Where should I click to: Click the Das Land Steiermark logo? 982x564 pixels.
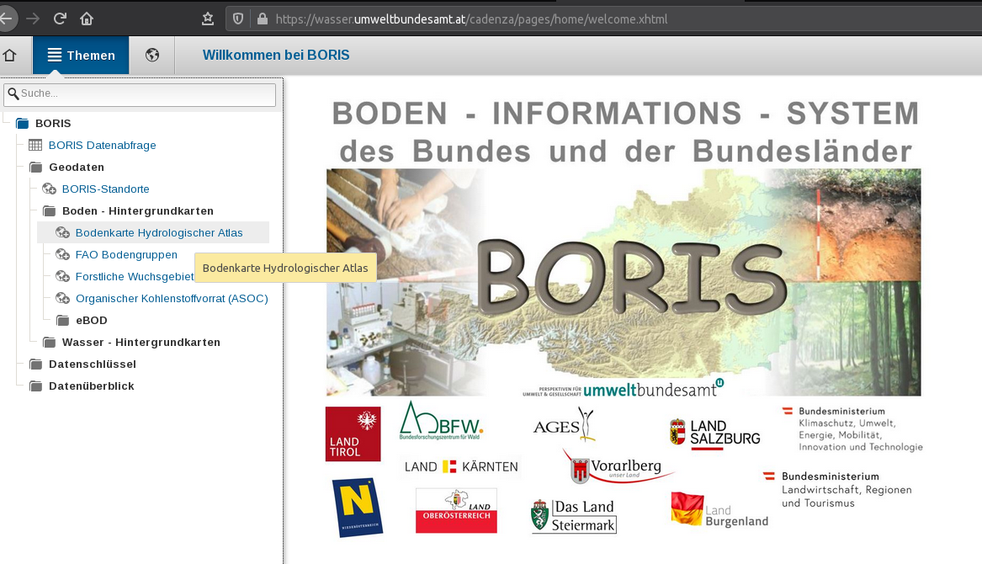tap(574, 516)
